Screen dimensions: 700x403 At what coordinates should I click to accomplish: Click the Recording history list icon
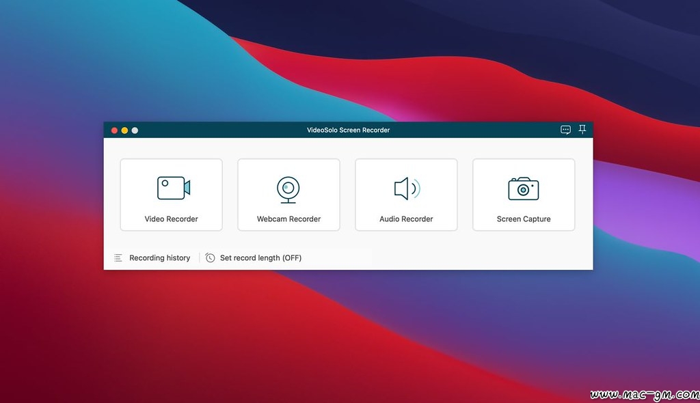coord(118,258)
